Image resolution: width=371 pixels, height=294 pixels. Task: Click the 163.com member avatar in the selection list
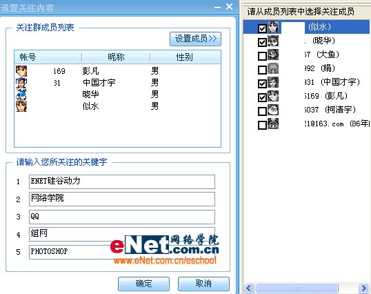[273, 124]
